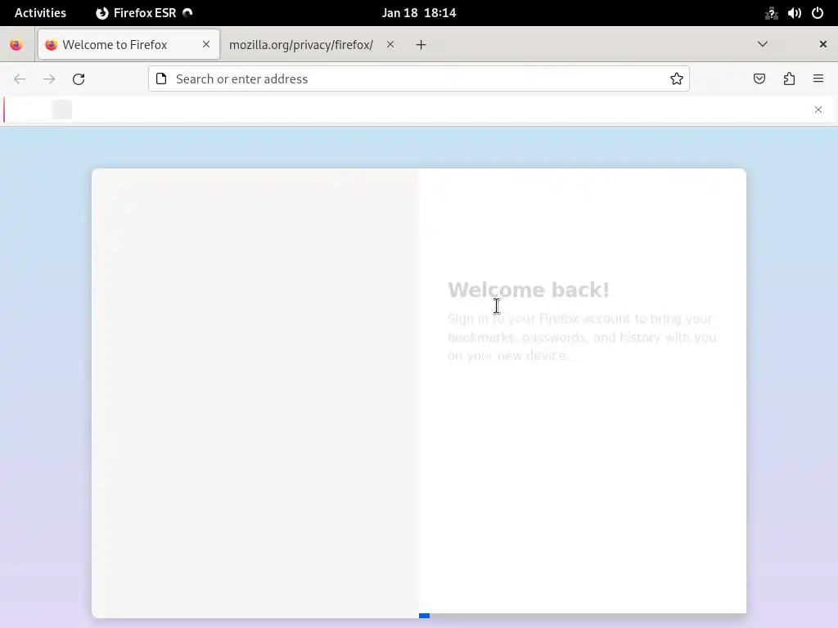Open the Extensions puzzle icon

pos(790,79)
